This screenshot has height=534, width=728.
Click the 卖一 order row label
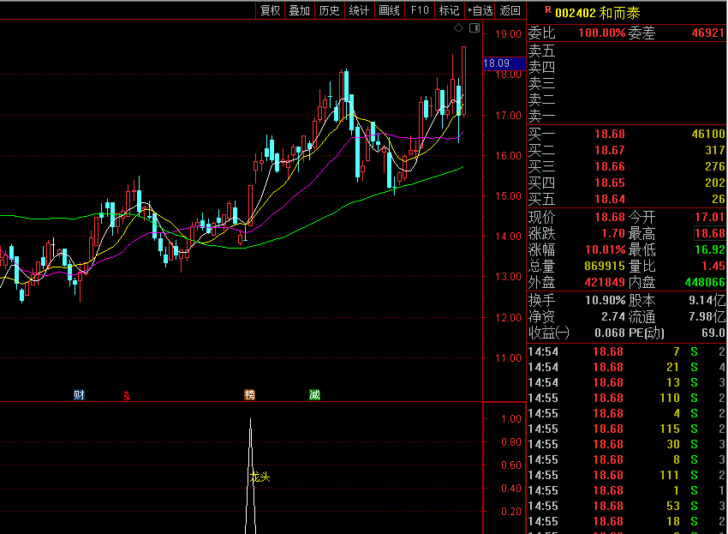pyautogui.click(x=542, y=116)
